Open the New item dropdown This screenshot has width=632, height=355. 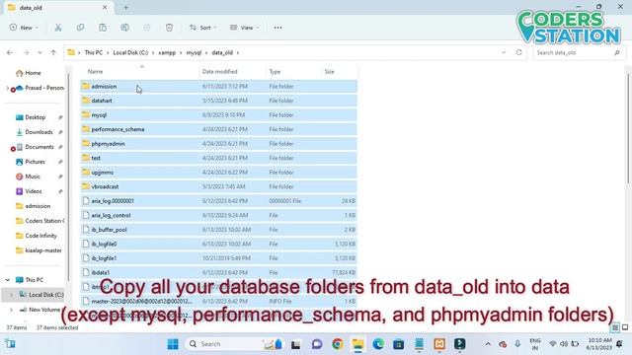(24, 28)
